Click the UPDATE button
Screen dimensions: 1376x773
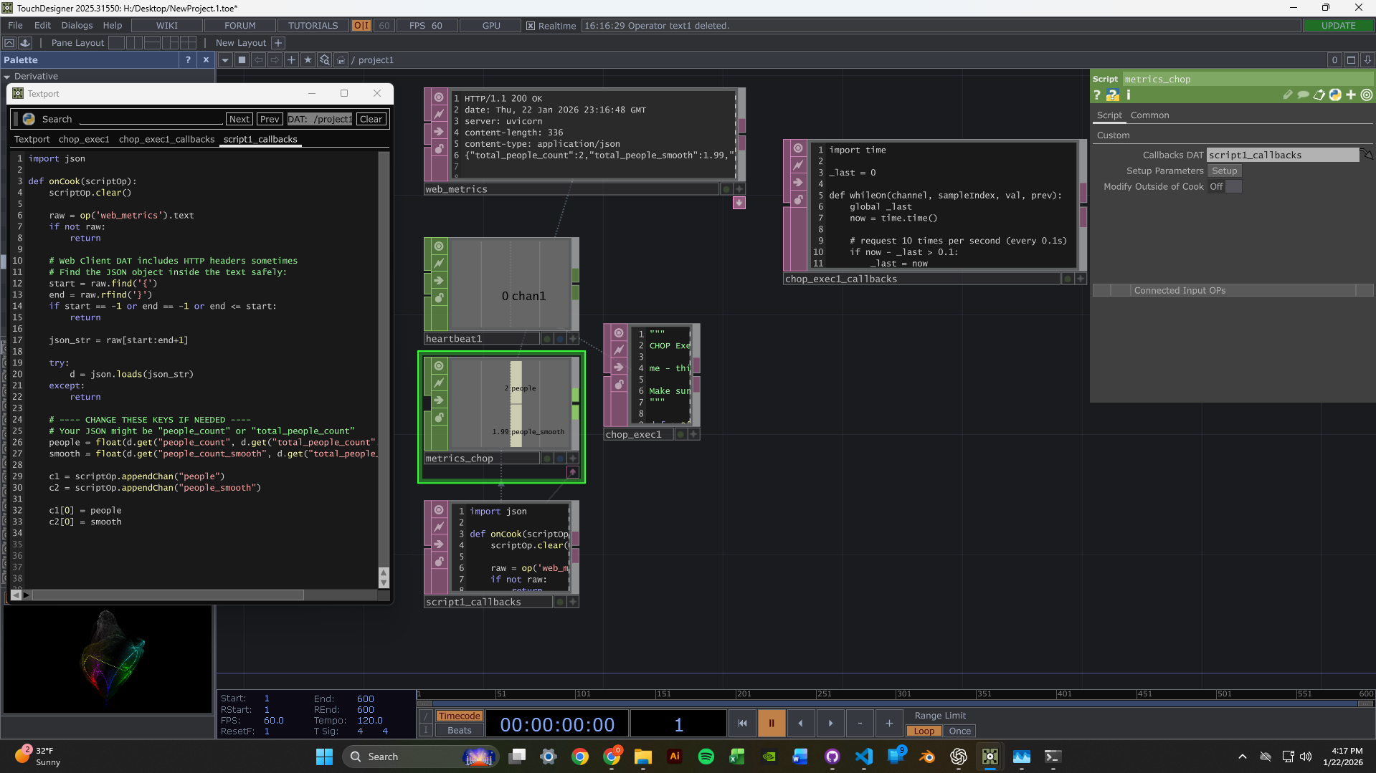coord(1338,25)
